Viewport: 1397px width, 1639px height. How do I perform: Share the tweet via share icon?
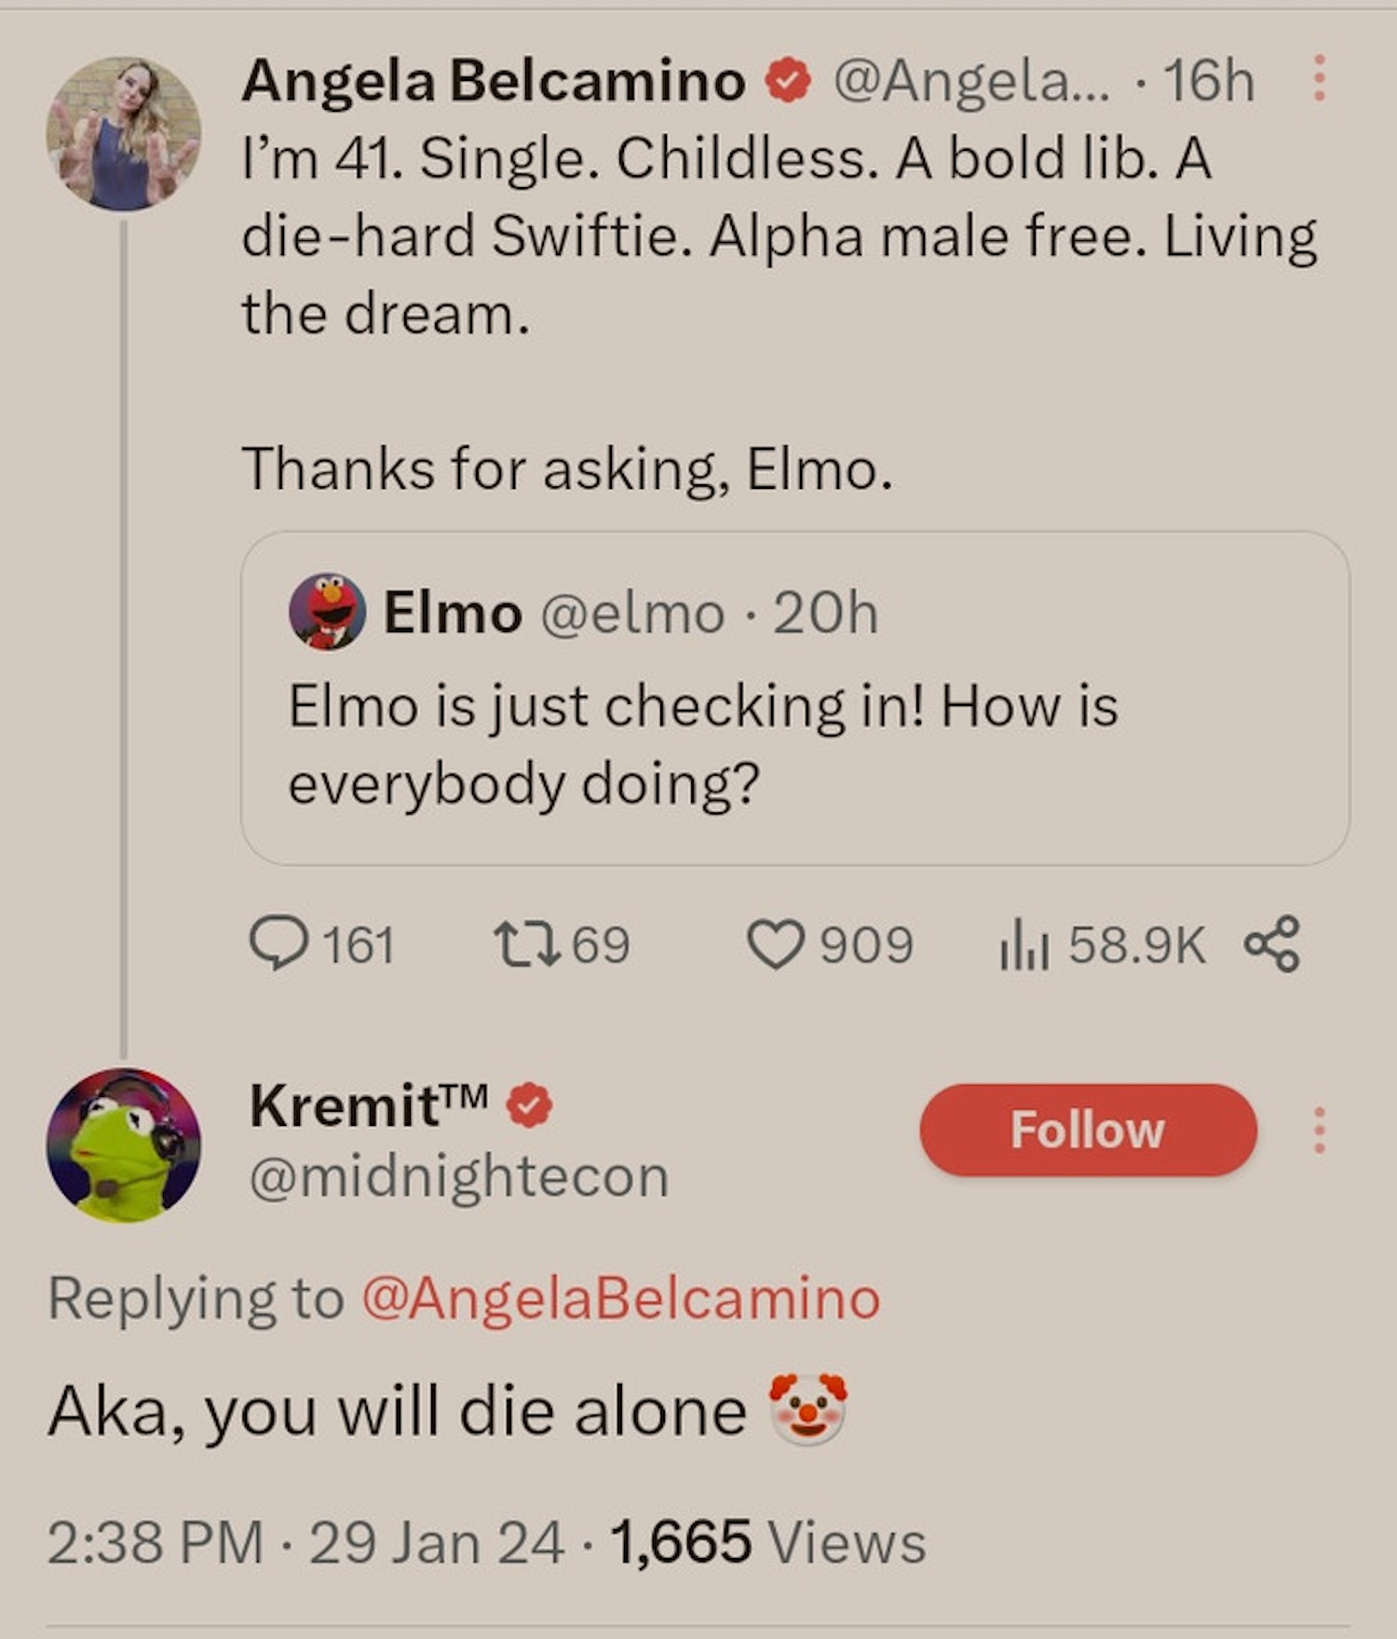(1271, 943)
